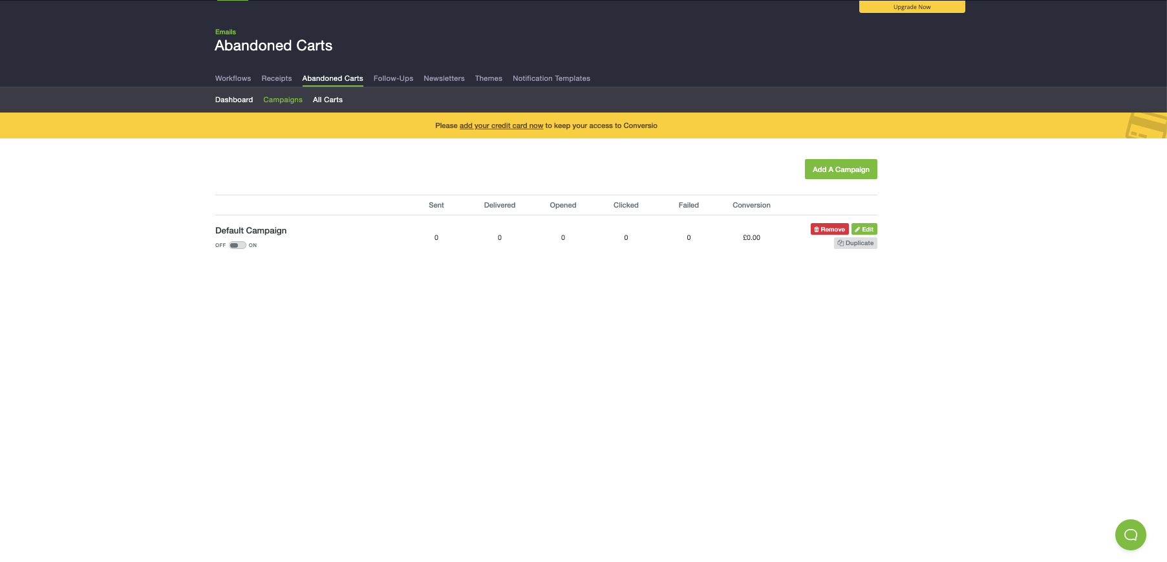The width and height of the screenshot is (1167, 562).
Task: Follow the add your credit card now link
Action: point(501,125)
